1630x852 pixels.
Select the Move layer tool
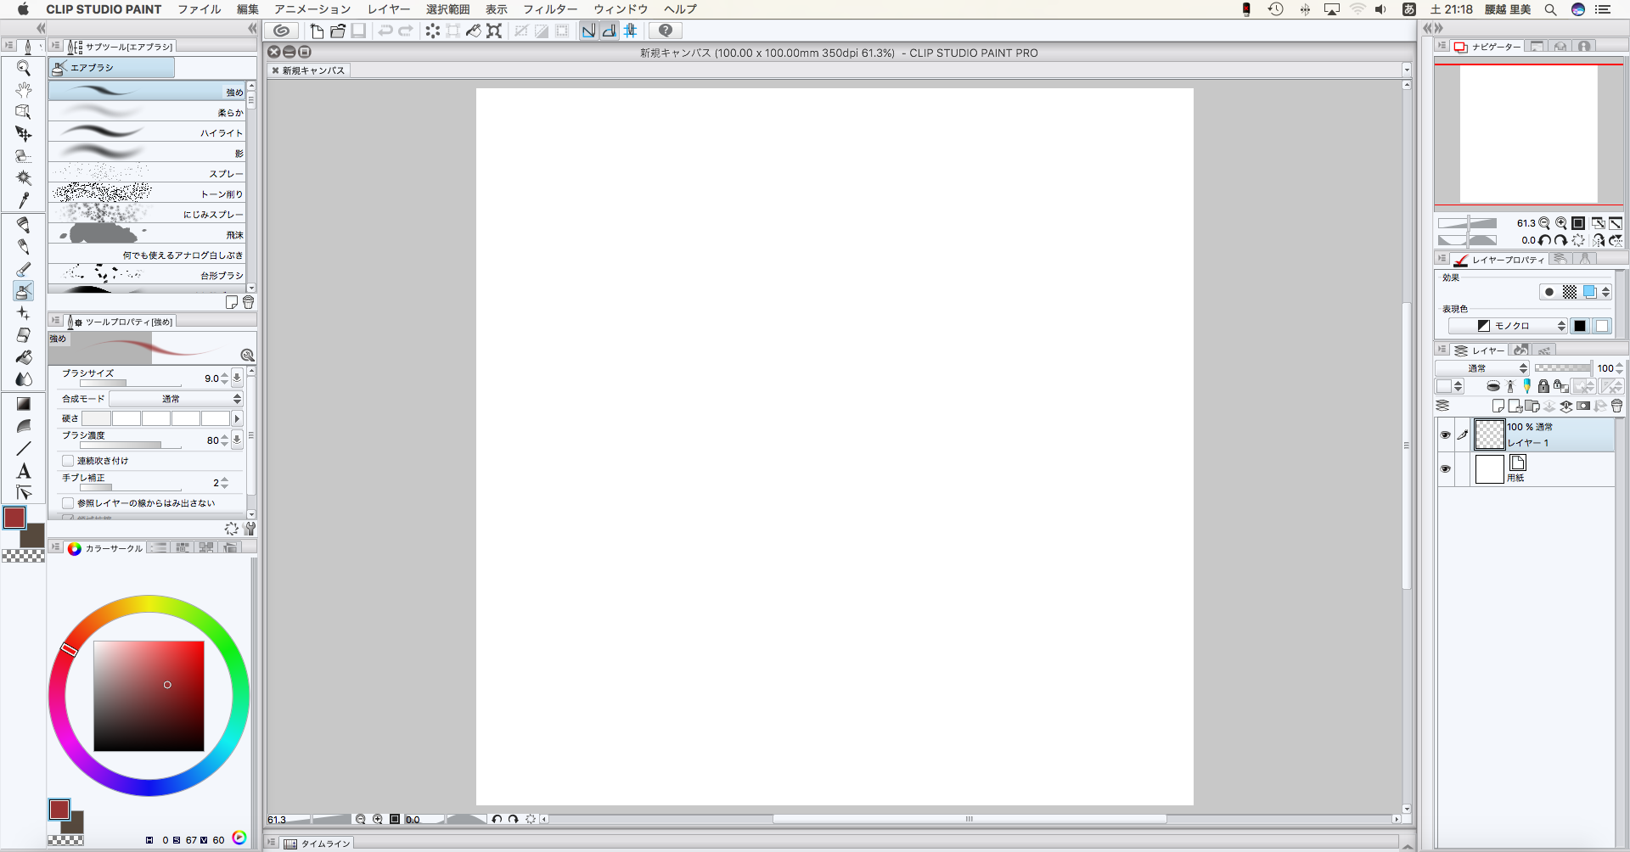24,134
